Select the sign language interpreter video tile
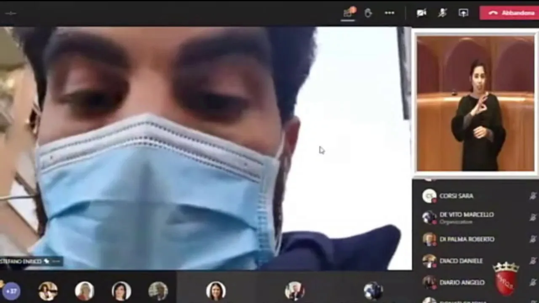Screen dimensions: 539x303 tap(475, 104)
